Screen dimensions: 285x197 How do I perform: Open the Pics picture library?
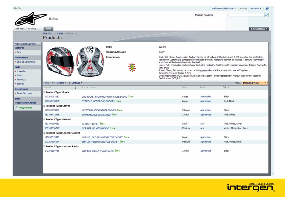point(19,52)
